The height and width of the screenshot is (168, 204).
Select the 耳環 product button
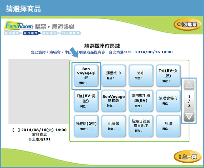[x=168, y=126]
